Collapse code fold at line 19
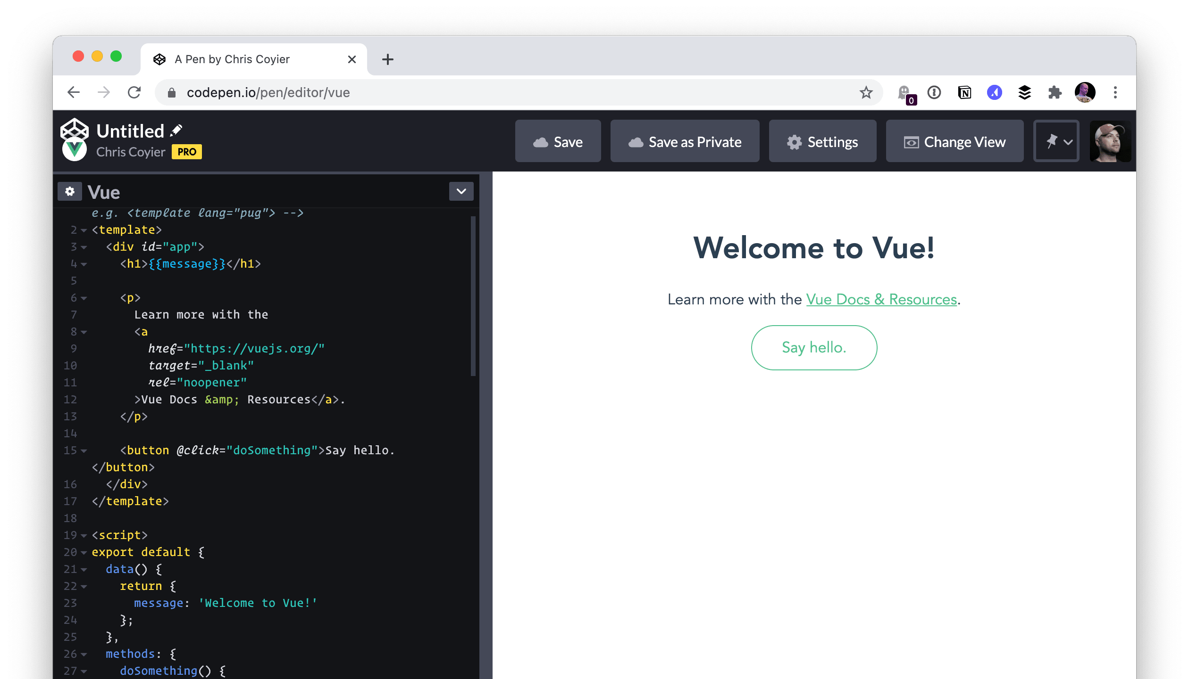The width and height of the screenshot is (1189, 679). click(84, 535)
